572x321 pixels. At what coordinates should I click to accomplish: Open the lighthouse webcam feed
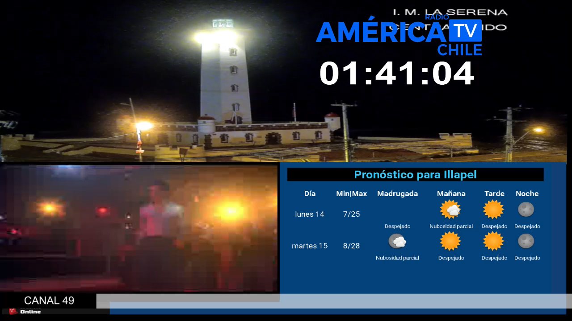click(283, 81)
